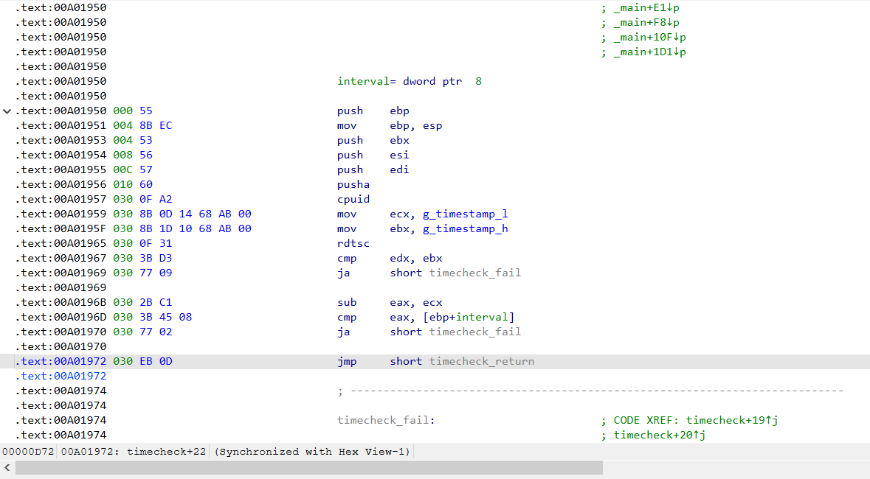Viewport: 870px width, 479px height.
Task: Click sub eax, ecx instruction
Action: pos(390,302)
